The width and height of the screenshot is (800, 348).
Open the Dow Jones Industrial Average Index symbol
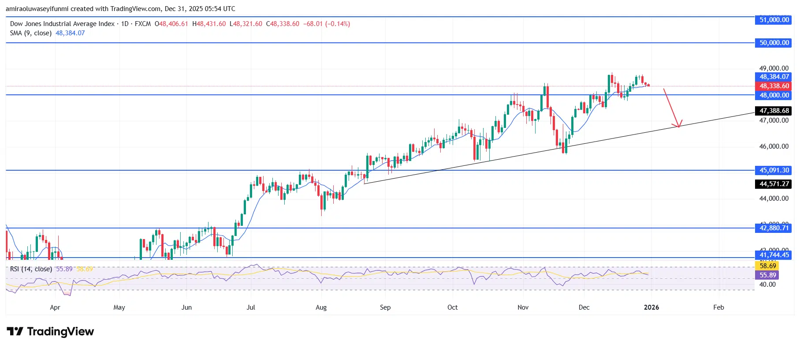tap(62, 24)
